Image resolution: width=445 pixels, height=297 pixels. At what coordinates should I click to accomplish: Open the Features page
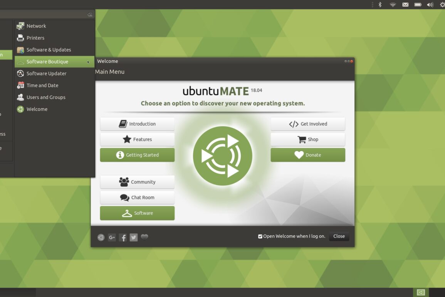(138, 139)
